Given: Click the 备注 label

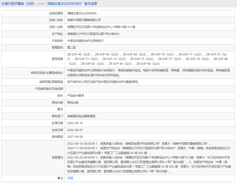Looking at the screenshot, I should click(60, 109).
